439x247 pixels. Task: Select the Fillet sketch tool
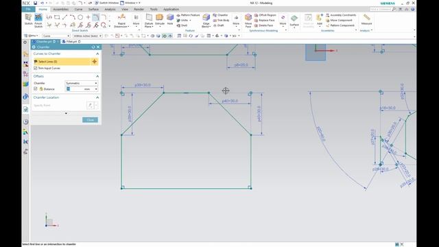point(104,17)
